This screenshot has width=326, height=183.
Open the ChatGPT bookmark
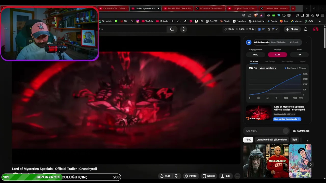(211, 21)
